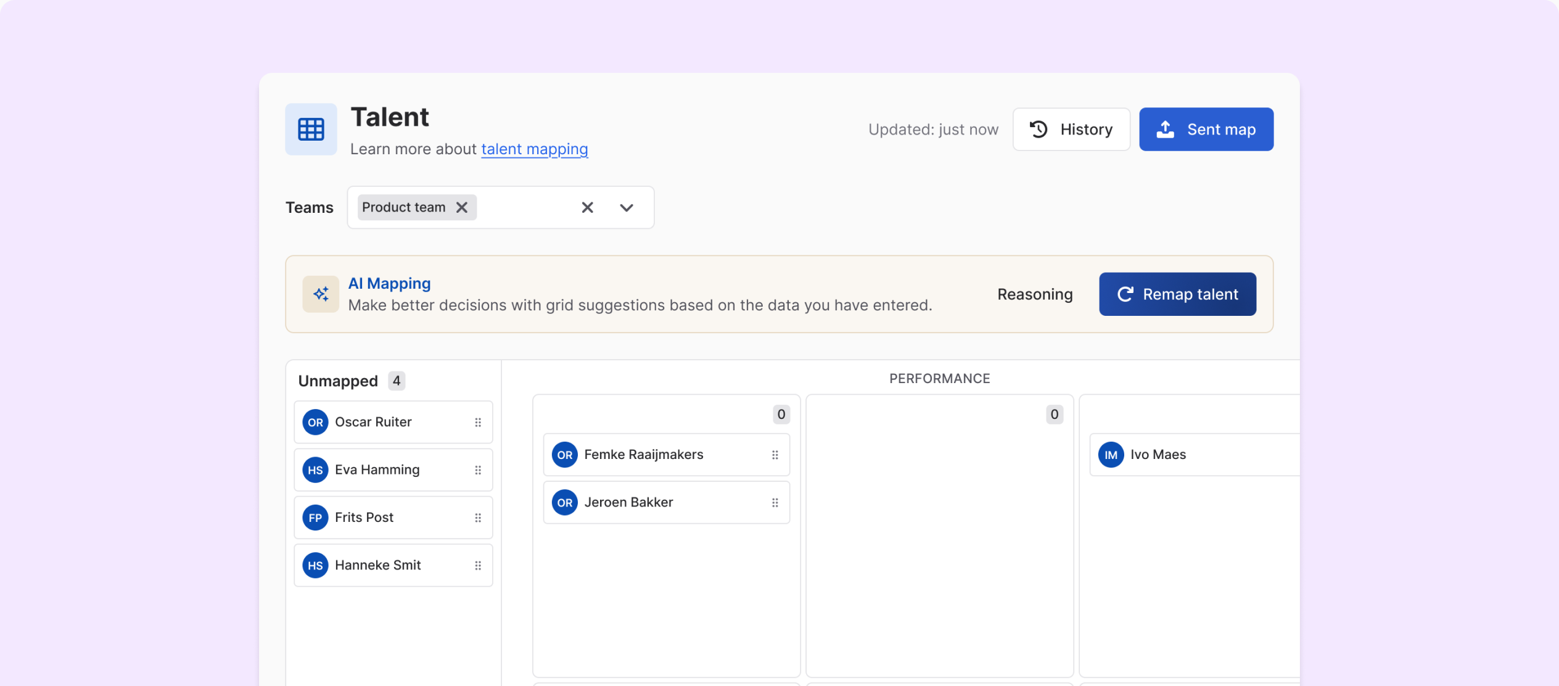Viewport: 1559px width, 686px height.
Task: Open the History panel
Action: [1071, 130]
